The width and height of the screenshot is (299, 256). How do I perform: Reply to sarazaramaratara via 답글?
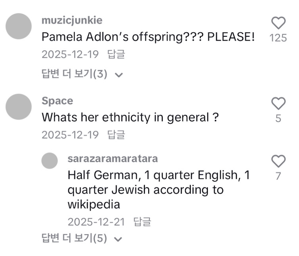pyautogui.click(x=142, y=222)
